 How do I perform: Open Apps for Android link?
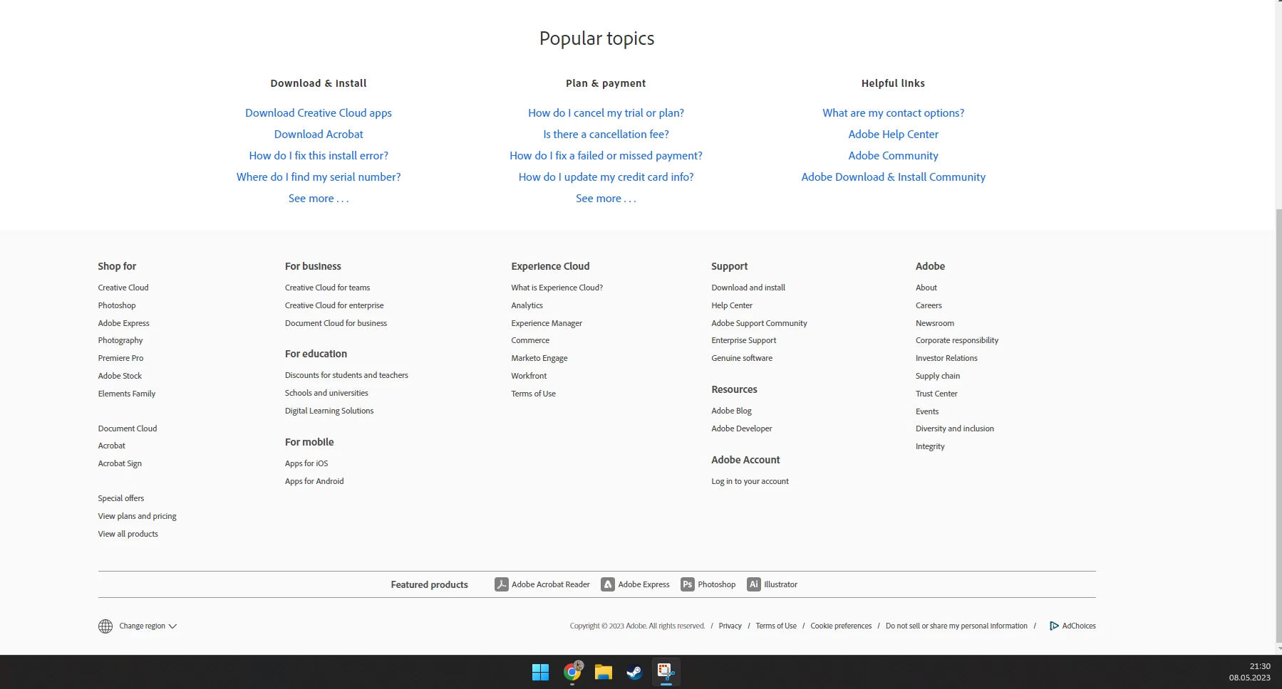pos(314,481)
